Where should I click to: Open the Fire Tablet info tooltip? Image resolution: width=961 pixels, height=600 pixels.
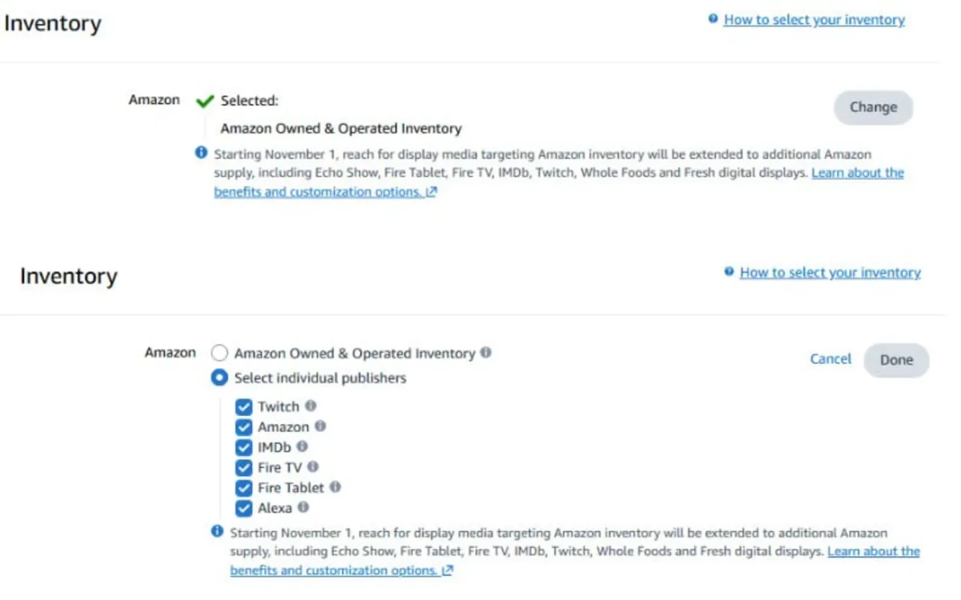(x=336, y=487)
